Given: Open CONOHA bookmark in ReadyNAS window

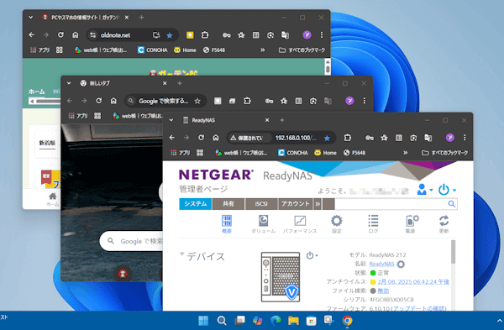Looking at the screenshot, I should click(293, 153).
